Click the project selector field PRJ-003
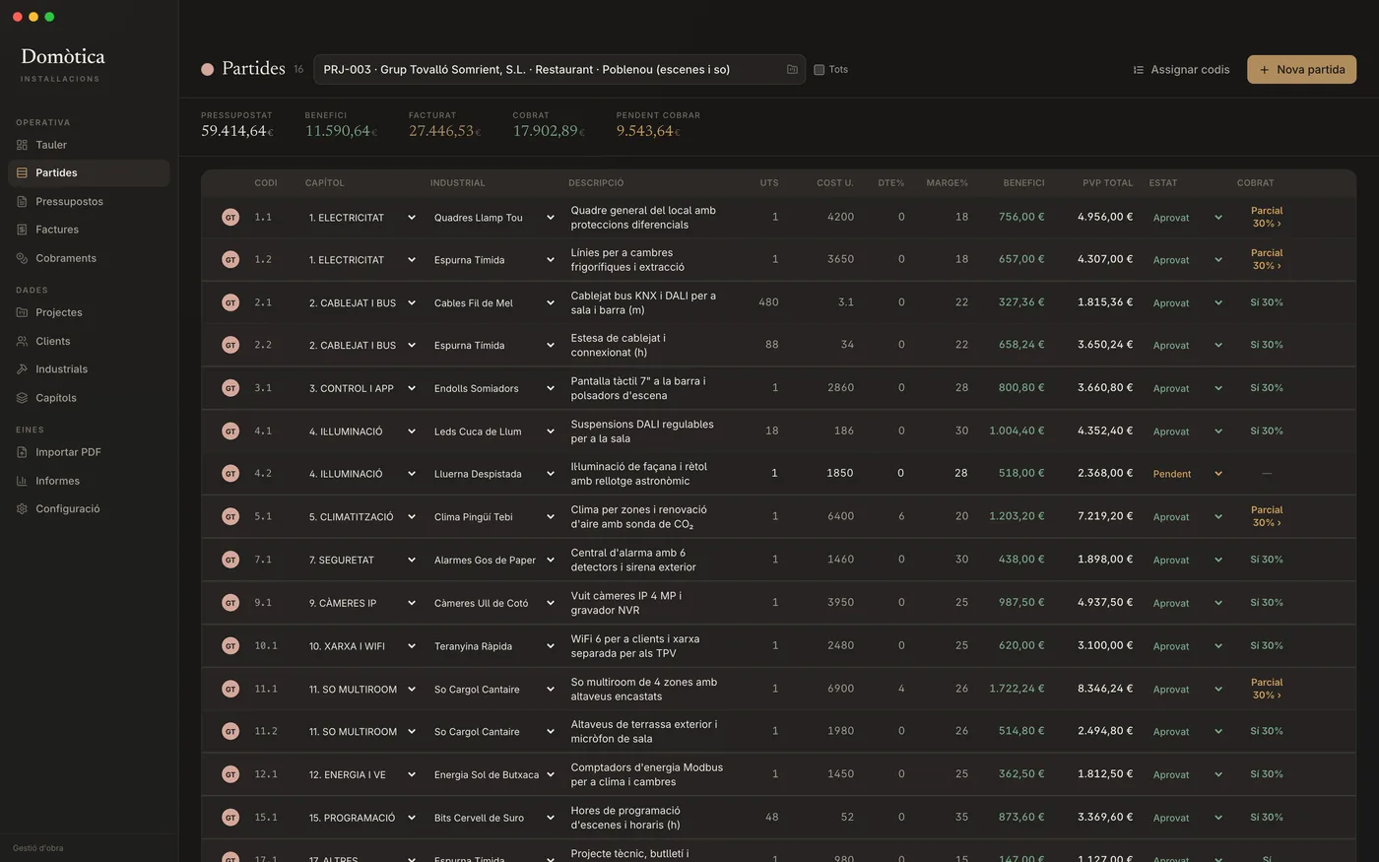The height and width of the screenshot is (862, 1379). coord(559,70)
